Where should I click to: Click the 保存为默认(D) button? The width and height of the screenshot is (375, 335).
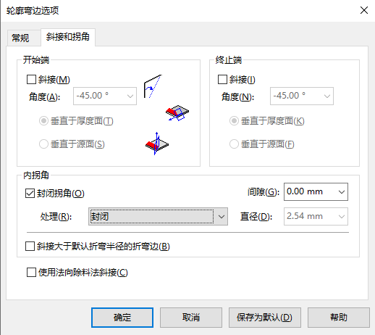click(265, 318)
